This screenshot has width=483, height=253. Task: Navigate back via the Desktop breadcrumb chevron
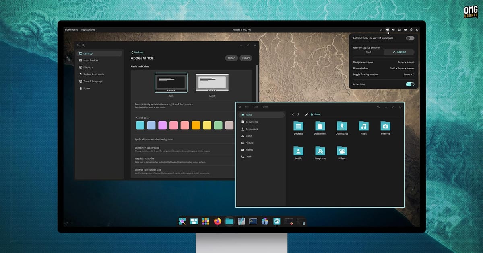tap(133, 52)
